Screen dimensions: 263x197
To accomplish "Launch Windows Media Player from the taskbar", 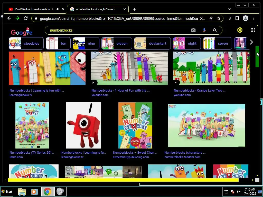I will 34,192.
